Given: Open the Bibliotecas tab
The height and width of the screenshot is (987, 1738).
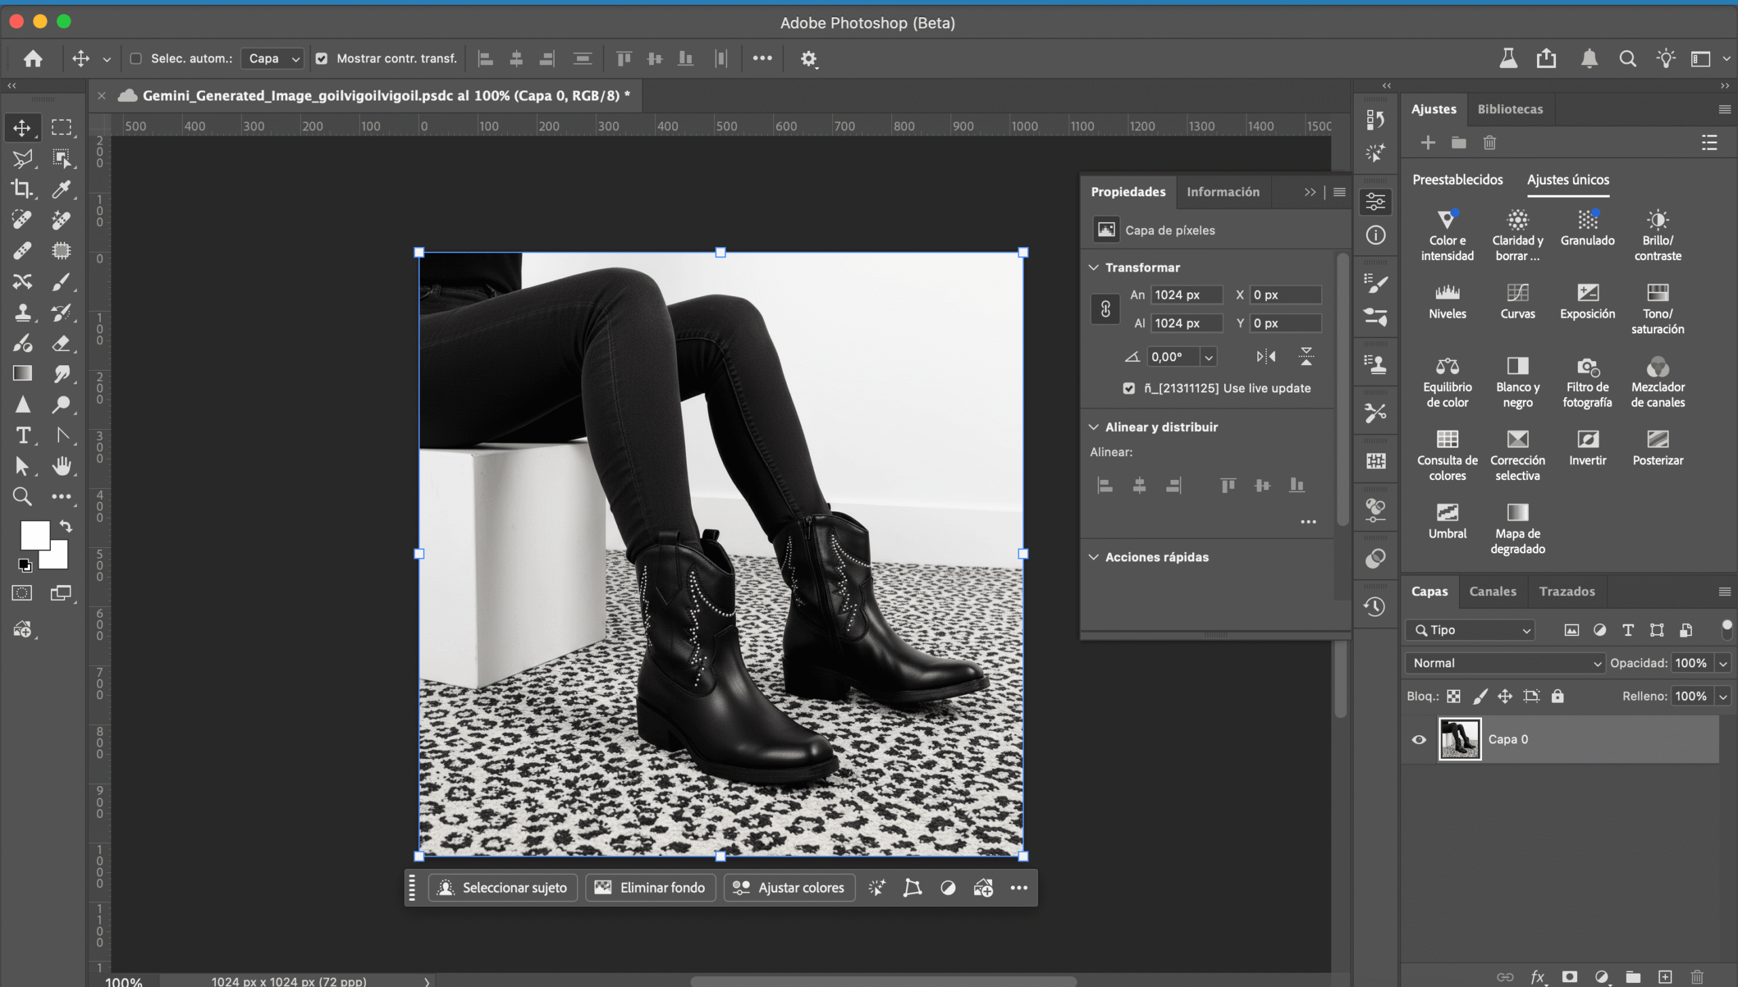Looking at the screenshot, I should (x=1510, y=109).
